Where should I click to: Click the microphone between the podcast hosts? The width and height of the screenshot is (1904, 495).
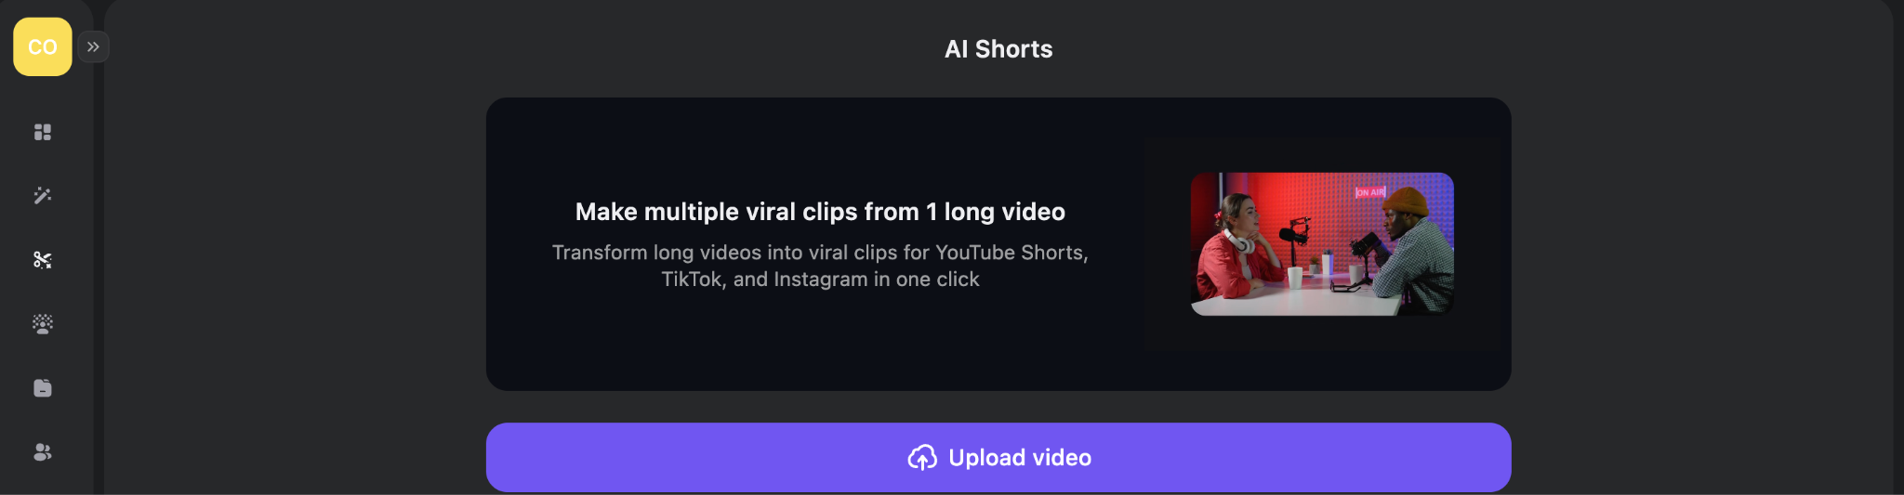pyautogui.click(x=1294, y=232)
